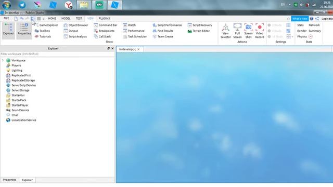333x187 pixels.
Task: Open the Game Explorer window
Action: [46, 25]
